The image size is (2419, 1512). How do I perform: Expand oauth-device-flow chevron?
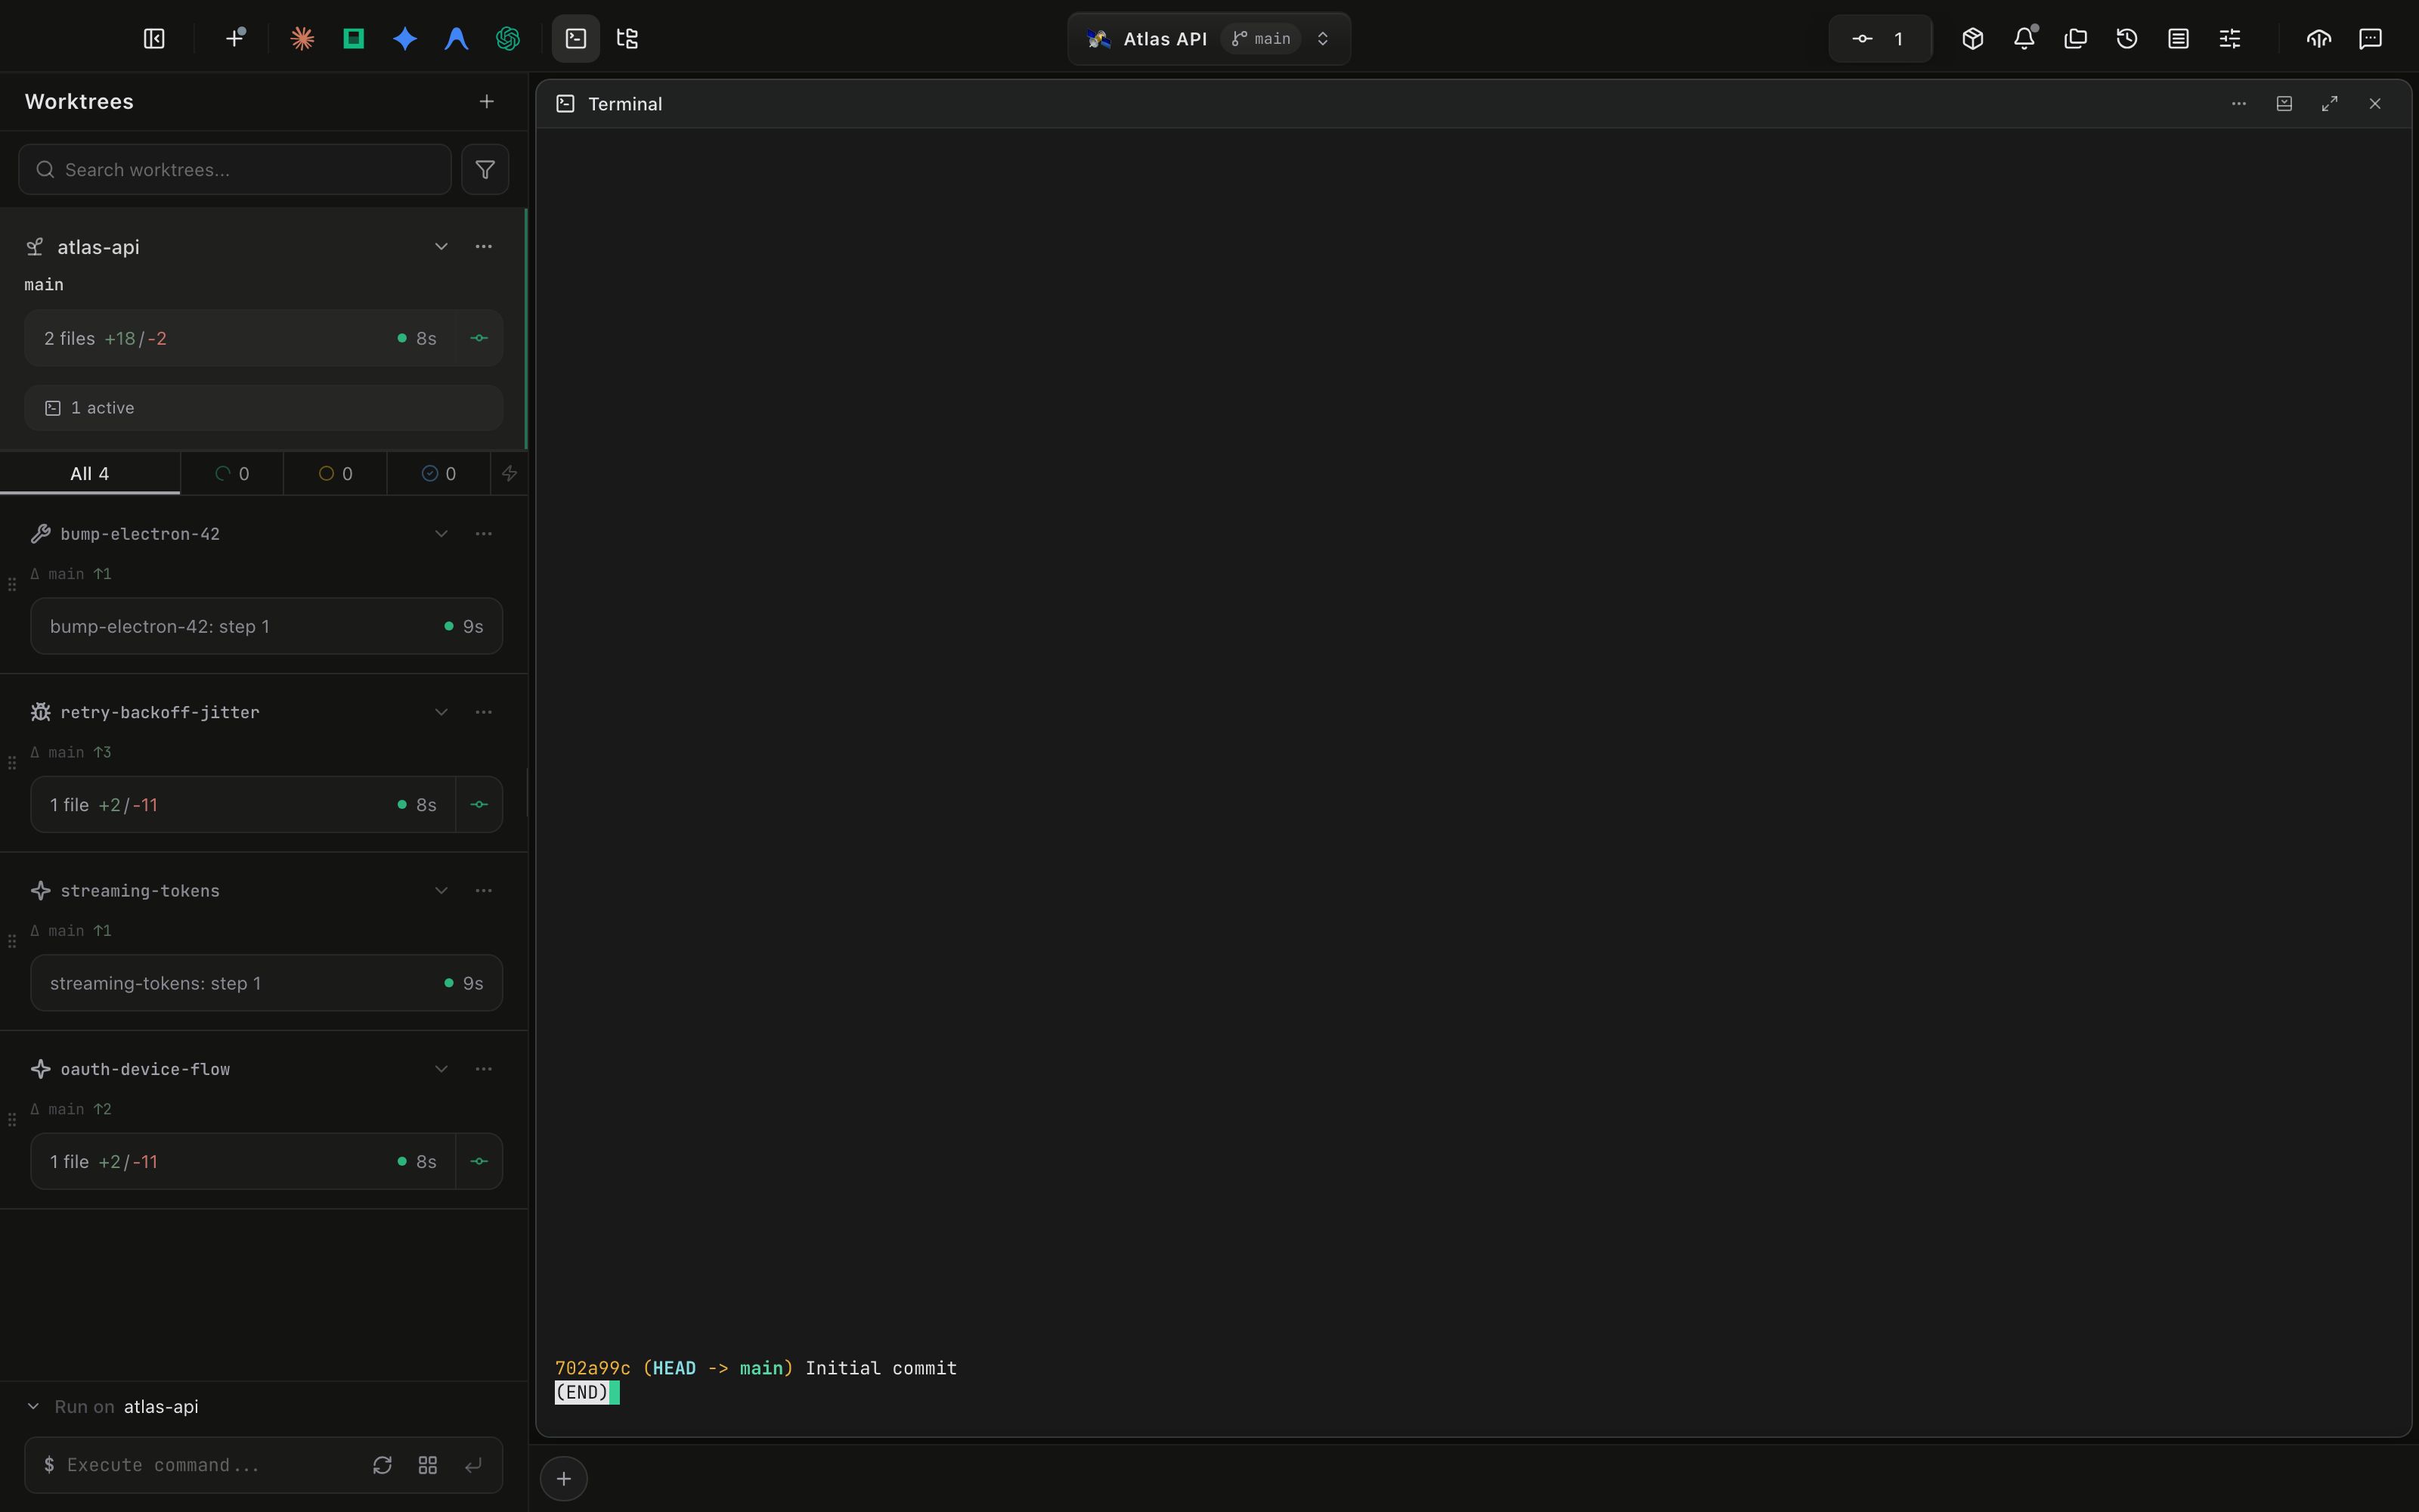pyautogui.click(x=441, y=1069)
